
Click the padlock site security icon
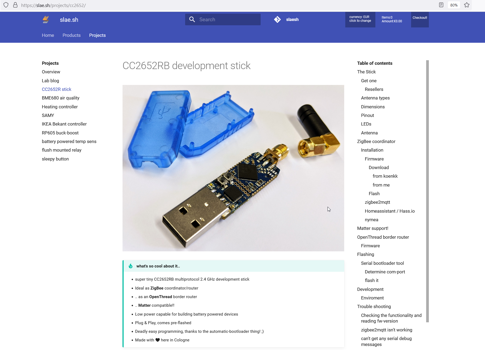pos(15,5)
